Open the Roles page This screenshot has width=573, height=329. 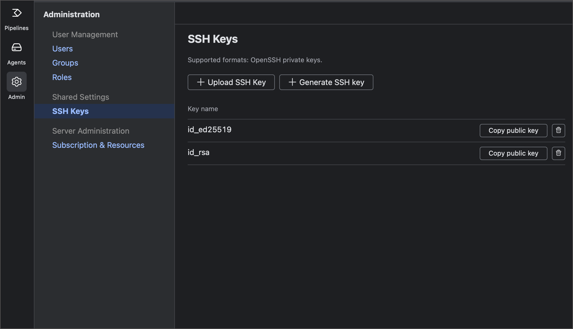pyautogui.click(x=62, y=77)
